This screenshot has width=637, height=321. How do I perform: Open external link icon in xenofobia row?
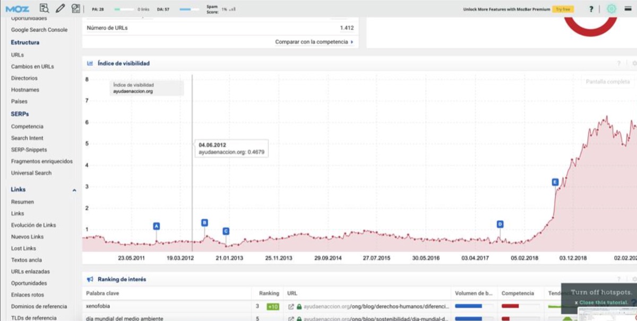[x=291, y=306]
